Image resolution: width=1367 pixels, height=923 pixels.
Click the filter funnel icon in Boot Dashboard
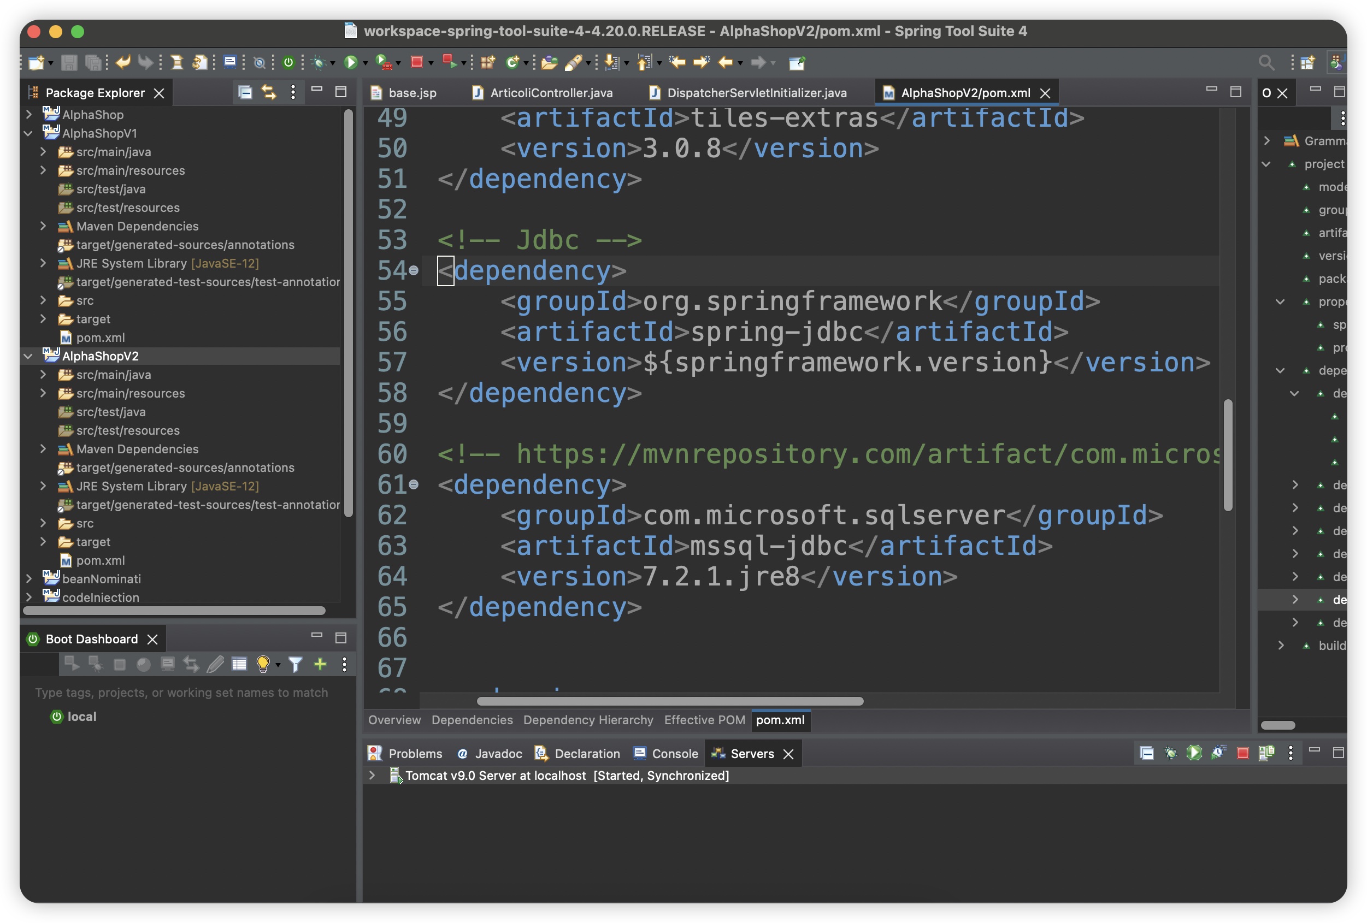point(295,664)
